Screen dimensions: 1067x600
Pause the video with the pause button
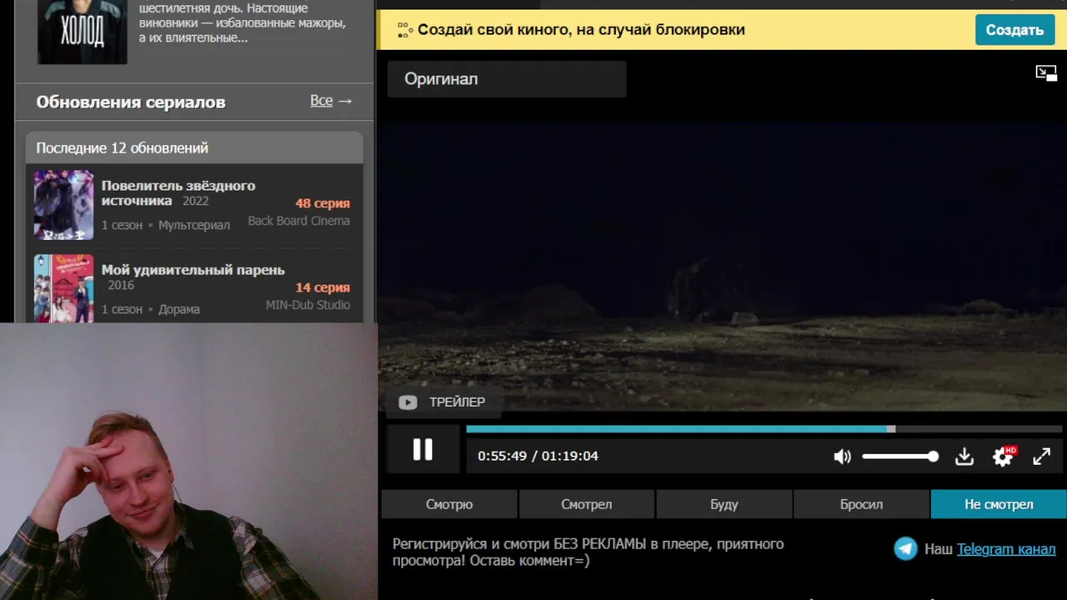pyautogui.click(x=423, y=450)
